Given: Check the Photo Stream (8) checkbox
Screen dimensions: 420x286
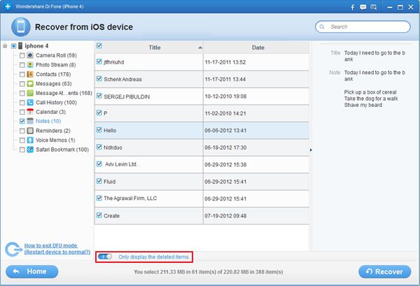Looking at the screenshot, I should (x=22, y=65).
